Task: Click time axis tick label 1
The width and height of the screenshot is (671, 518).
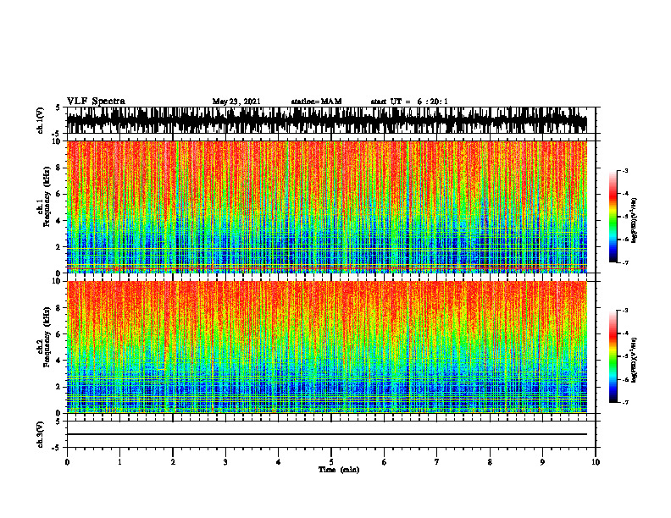Action: (x=119, y=462)
